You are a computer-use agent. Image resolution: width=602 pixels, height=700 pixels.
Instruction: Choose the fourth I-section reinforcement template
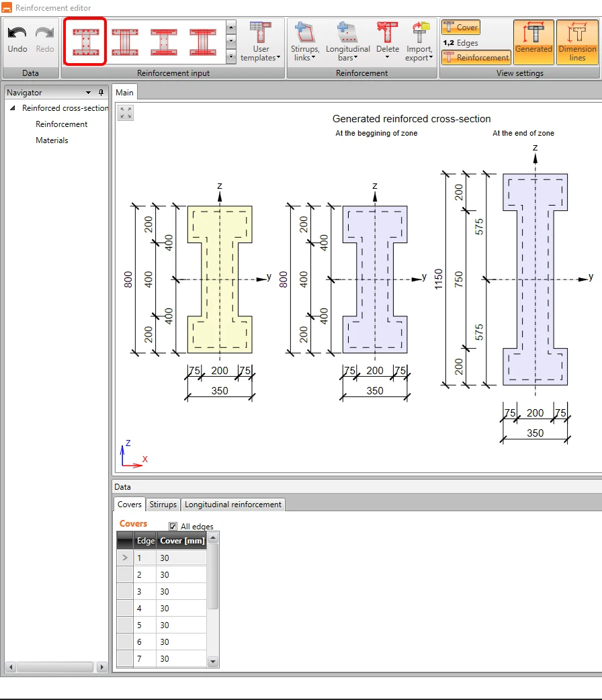(x=203, y=42)
